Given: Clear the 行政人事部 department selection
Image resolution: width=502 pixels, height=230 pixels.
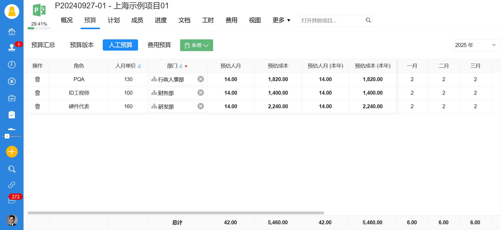Looking at the screenshot, I should pyautogui.click(x=201, y=79).
